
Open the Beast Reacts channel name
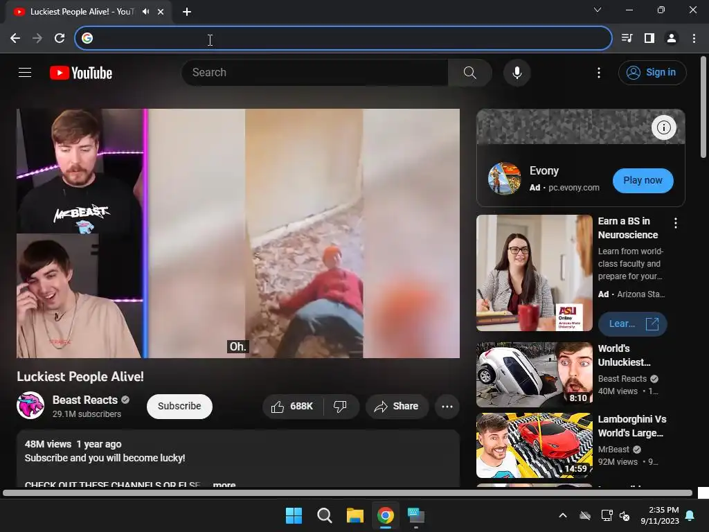[85, 400]
